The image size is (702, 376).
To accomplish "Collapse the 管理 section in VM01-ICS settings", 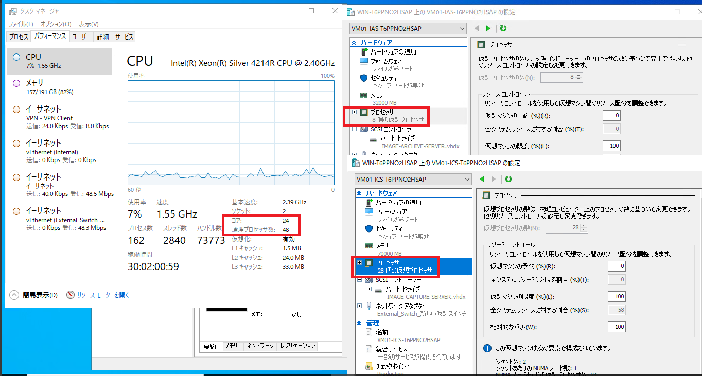I will pyautogui.click(x=359, y=323).
